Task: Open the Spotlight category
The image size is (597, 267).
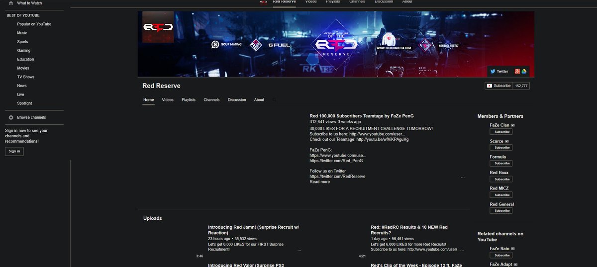Action: pyautogui.click(x=24, y=103)
